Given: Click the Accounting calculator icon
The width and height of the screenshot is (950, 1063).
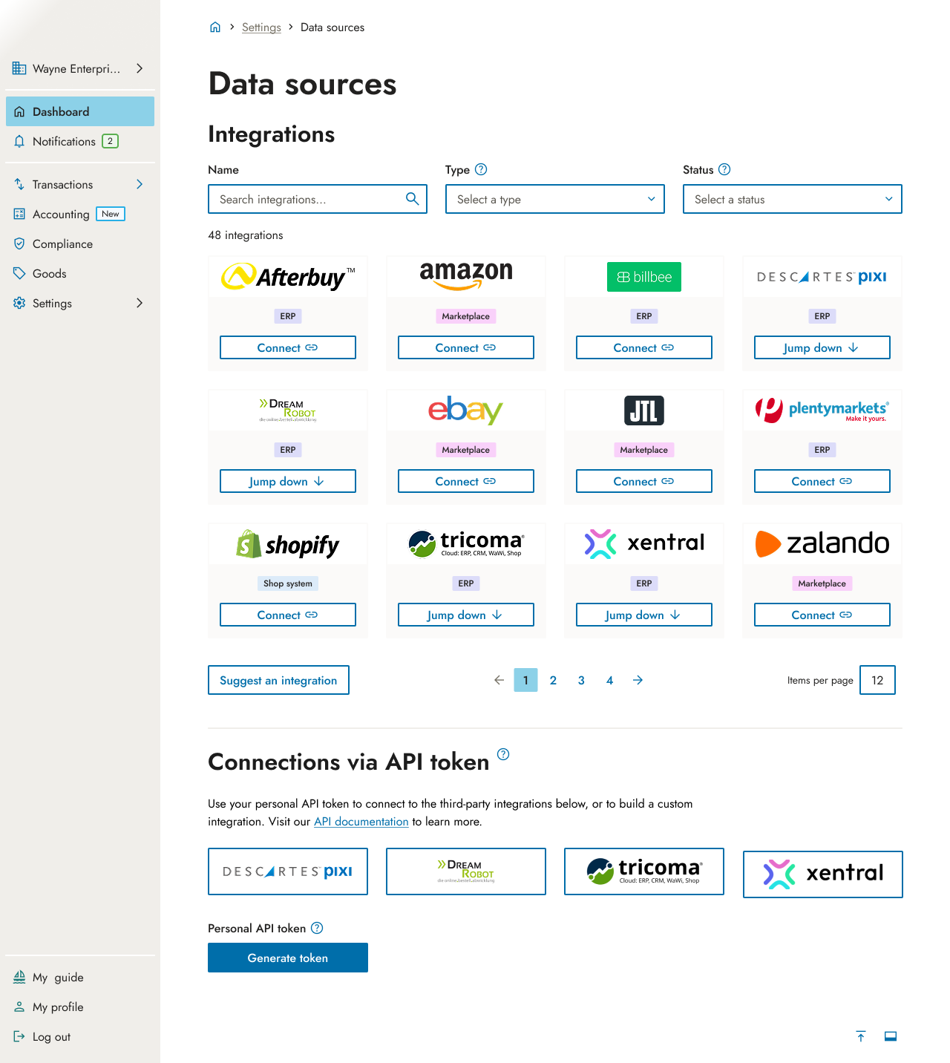Looking at the screenshot, I should (19, 214).
